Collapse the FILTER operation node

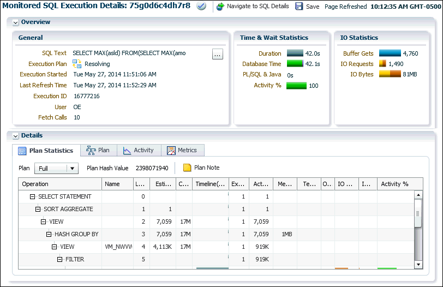(x=59, y=259)
